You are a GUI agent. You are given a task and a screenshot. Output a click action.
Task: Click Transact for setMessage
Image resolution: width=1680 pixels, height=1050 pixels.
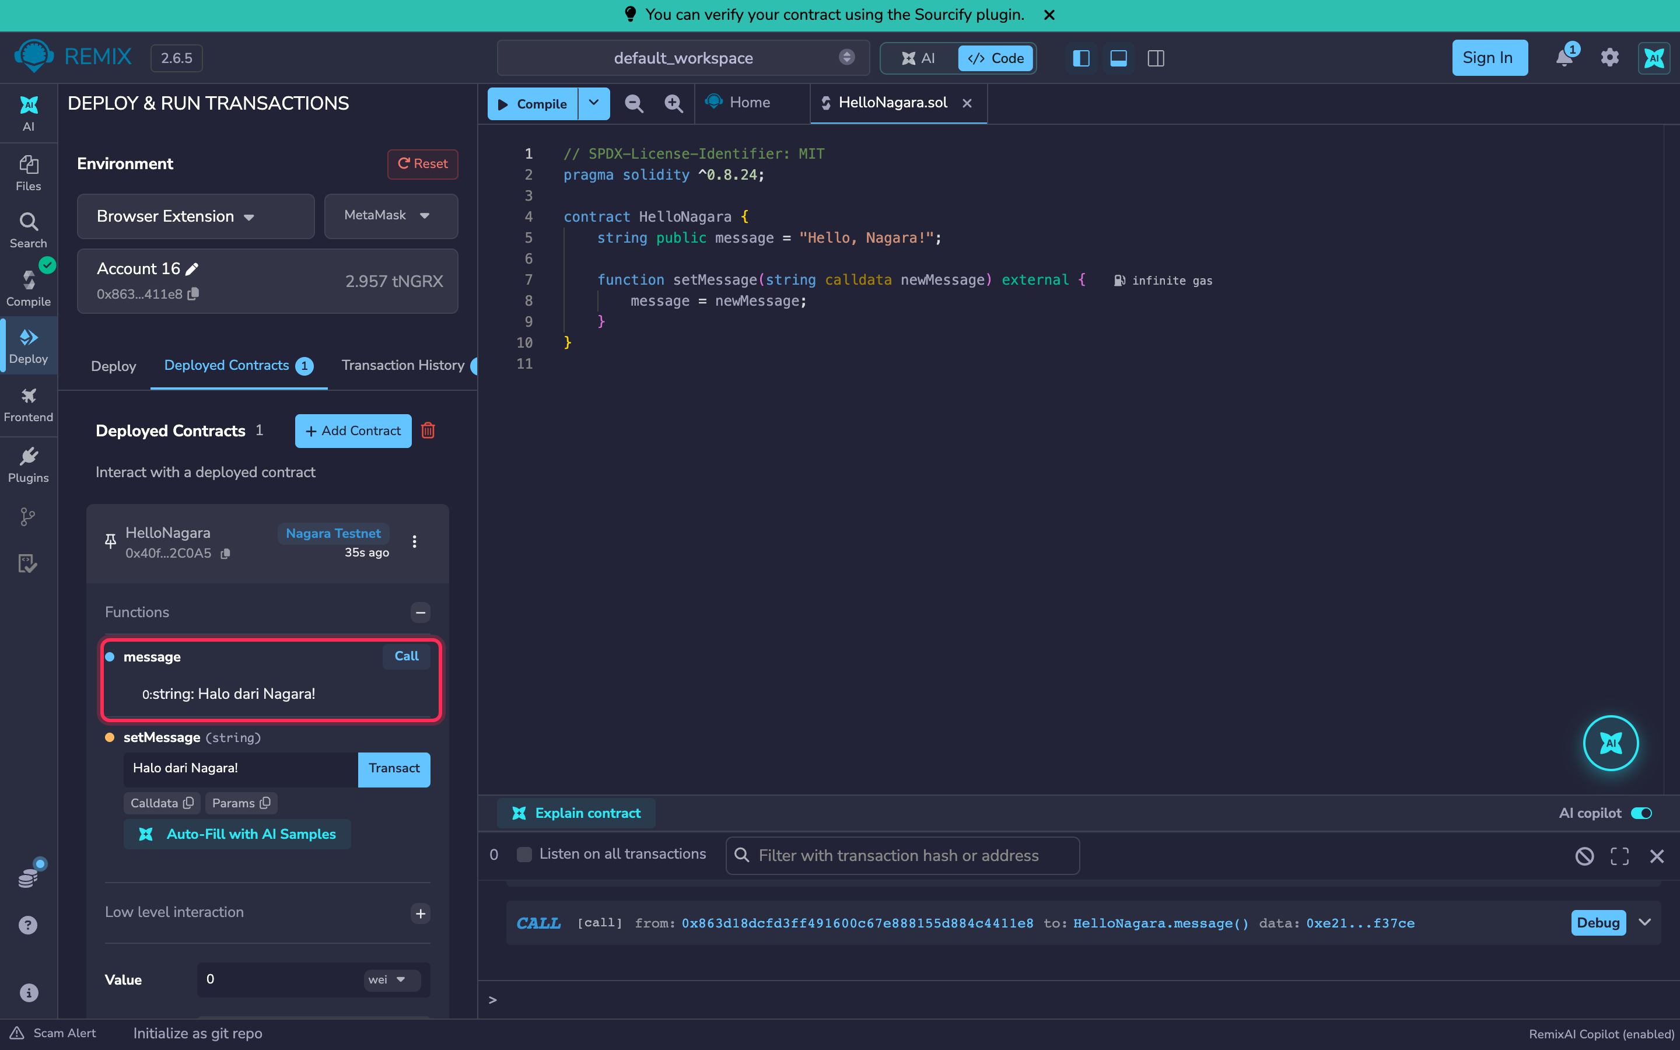(x=394, y=769)
